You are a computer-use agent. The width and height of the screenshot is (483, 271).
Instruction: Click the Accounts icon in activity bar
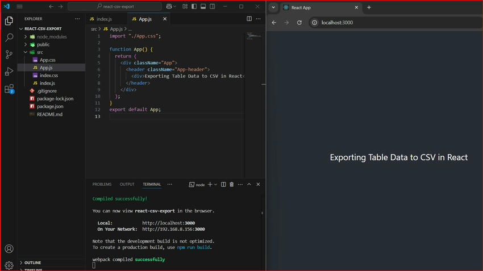click(9, 249)
